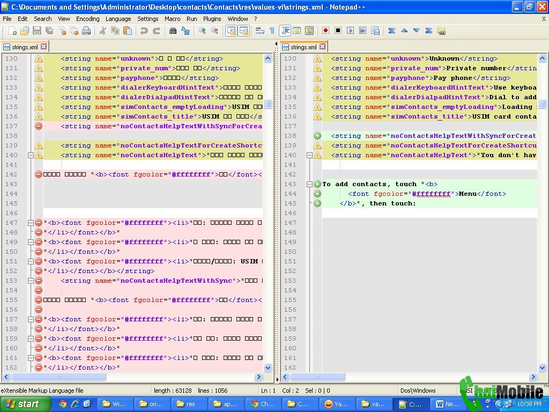549x412 pixels.
Task: Collapse fold at line 157 left pane
Action: point(31,320)
